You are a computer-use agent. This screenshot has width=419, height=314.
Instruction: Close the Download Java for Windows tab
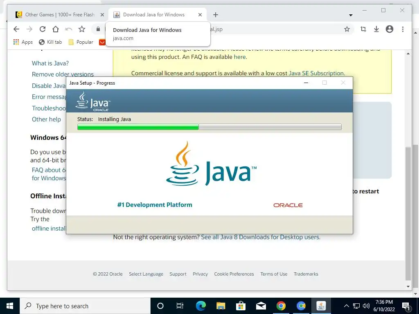(200, 15)
